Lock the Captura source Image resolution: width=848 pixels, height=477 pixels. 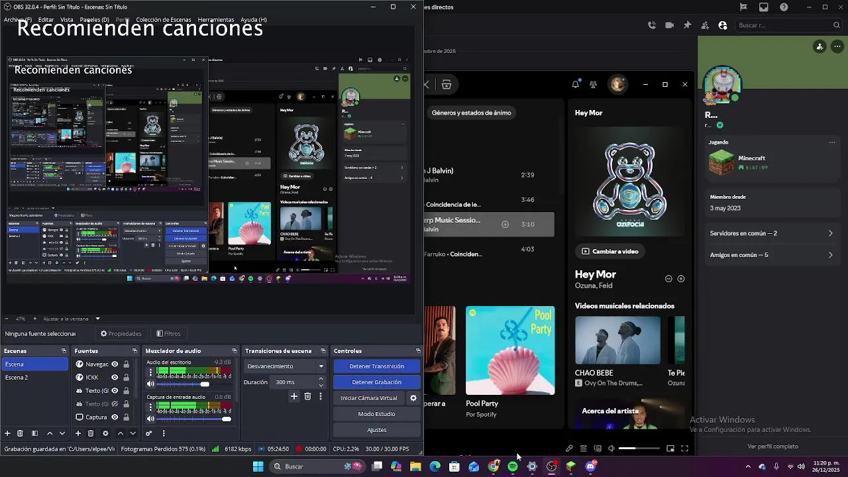pyautogui.click(x=126, y=417)
